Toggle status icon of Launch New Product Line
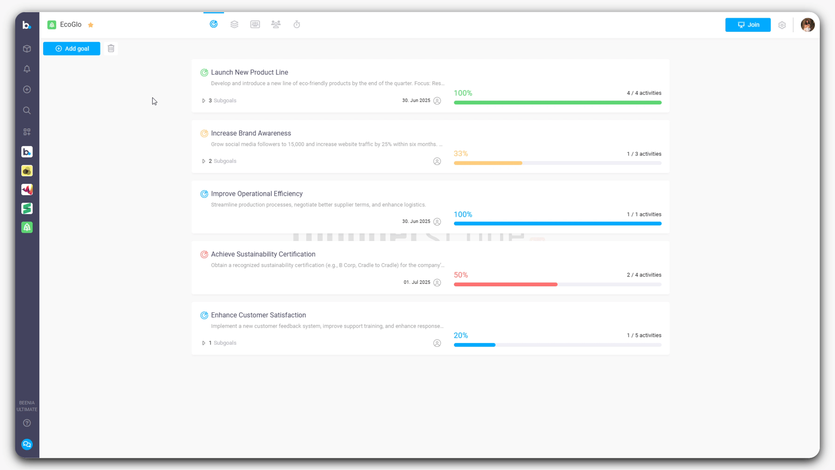Image resolution: width=835 pixels, height=470 pixels. 204,73
